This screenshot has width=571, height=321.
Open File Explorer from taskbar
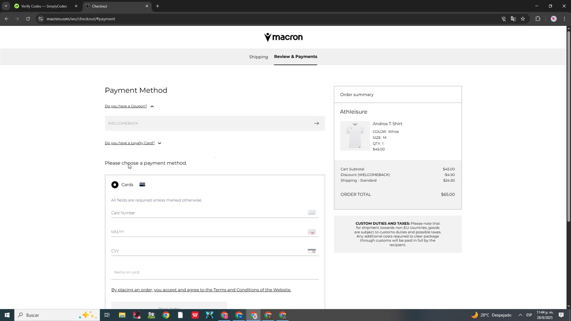coord(122,315)
